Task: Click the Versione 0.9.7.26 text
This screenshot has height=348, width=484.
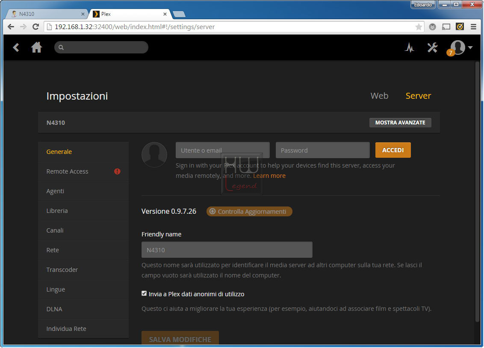Action: pyautogui.click(x=169, y=212)
